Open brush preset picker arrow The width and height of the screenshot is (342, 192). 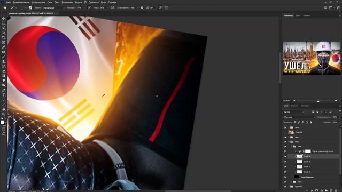(26, 7)
